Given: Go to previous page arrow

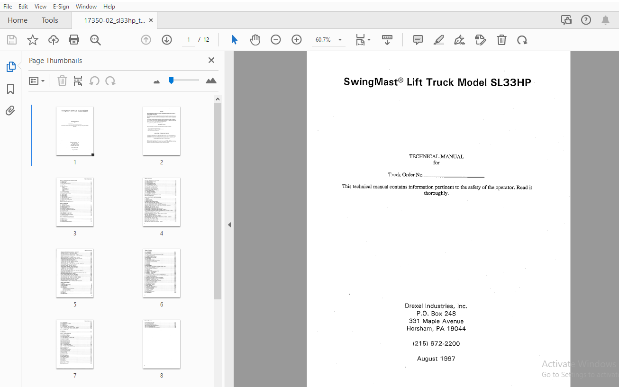Looking at the screenshot, I should pos(146,40).
